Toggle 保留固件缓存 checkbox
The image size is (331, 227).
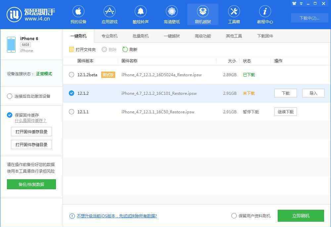[10, 115]
